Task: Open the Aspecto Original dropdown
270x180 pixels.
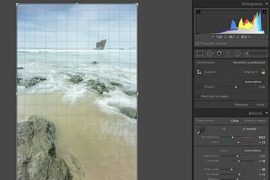Action: 251,72
